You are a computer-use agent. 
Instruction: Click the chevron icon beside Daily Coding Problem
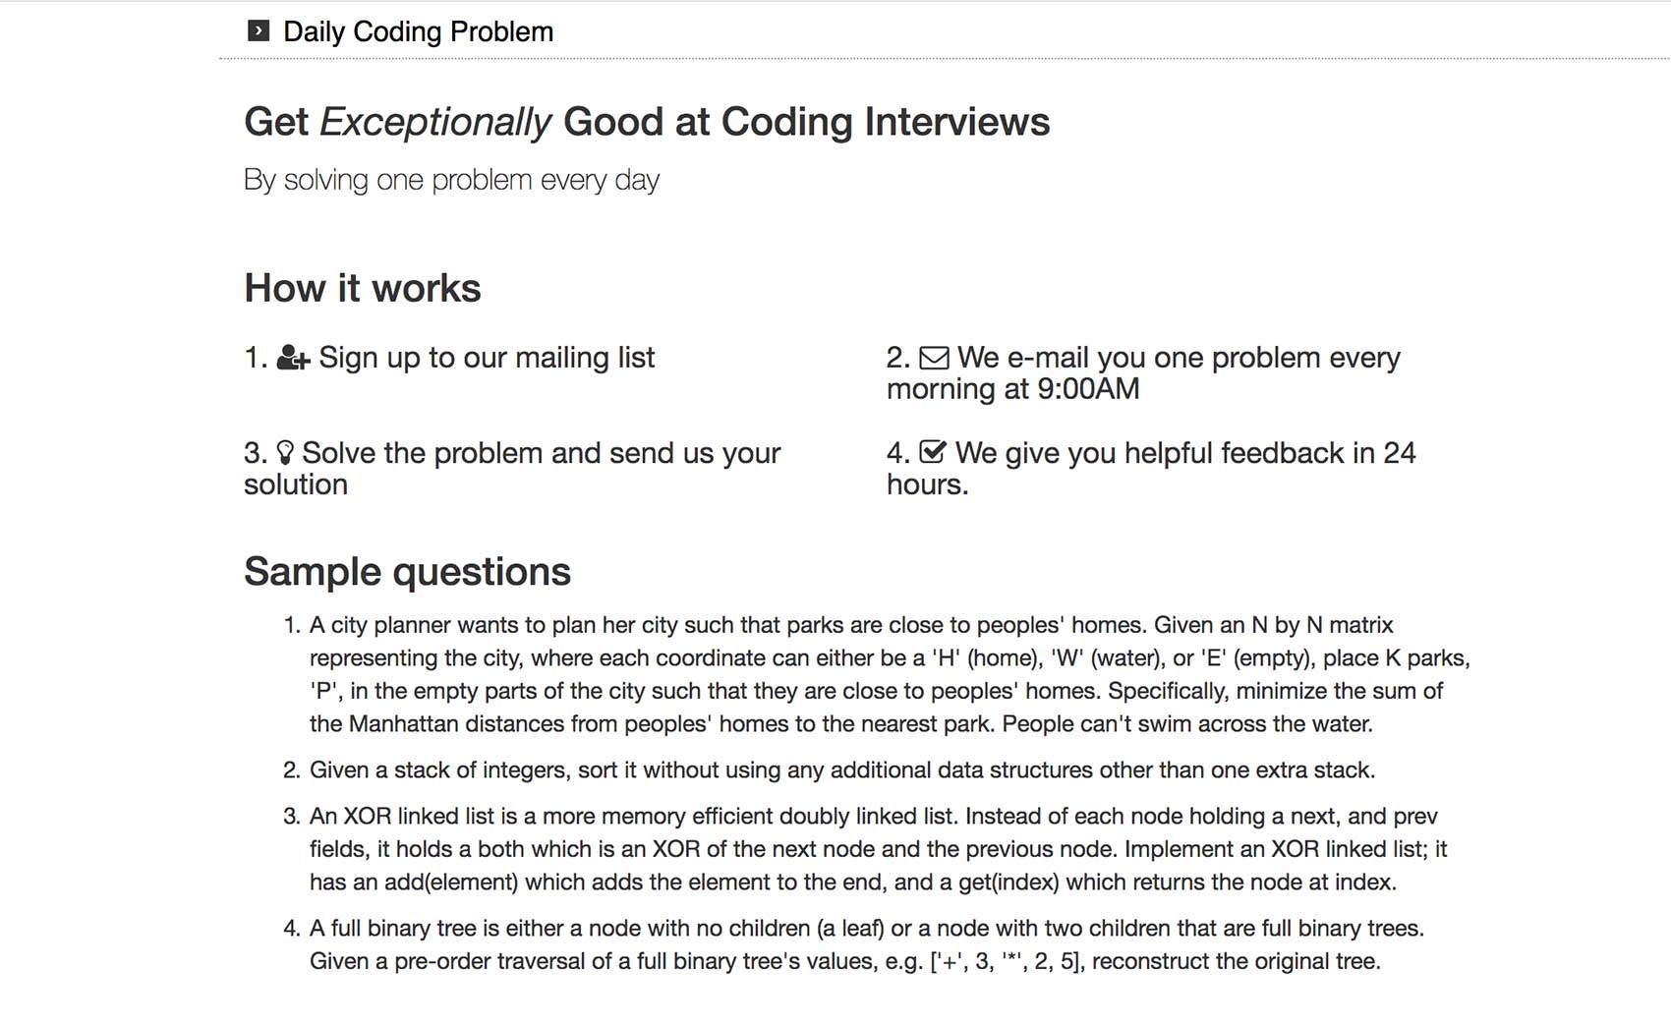259,31
